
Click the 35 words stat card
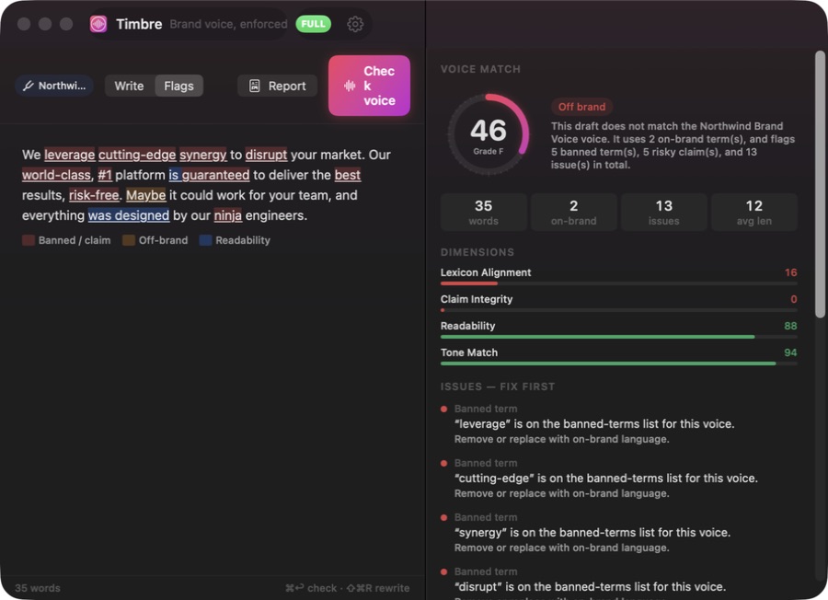[483, 213]
